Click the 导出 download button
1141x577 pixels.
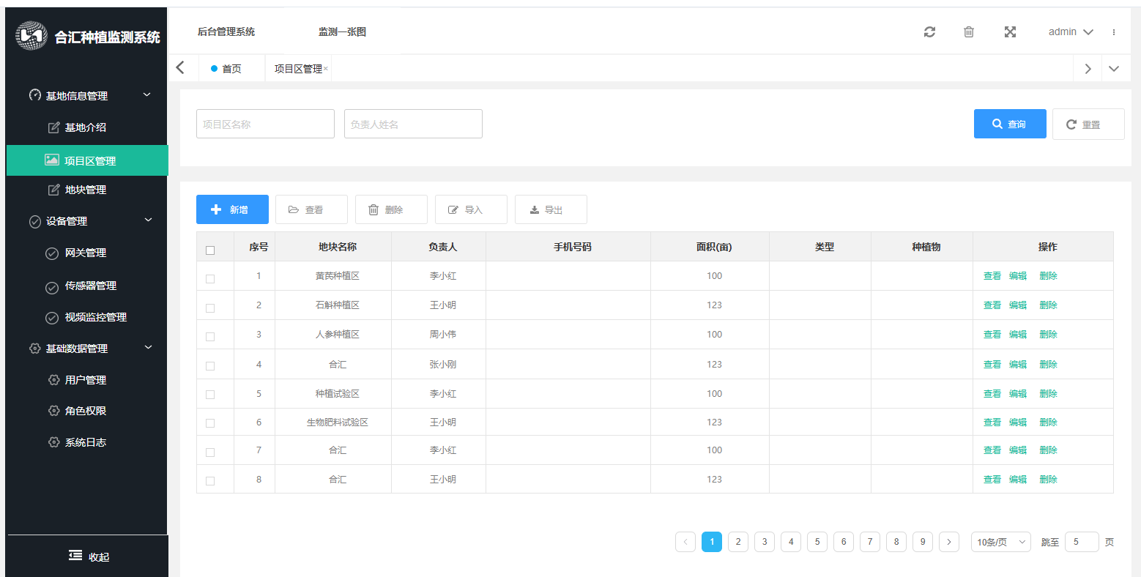tap(551, 209)
